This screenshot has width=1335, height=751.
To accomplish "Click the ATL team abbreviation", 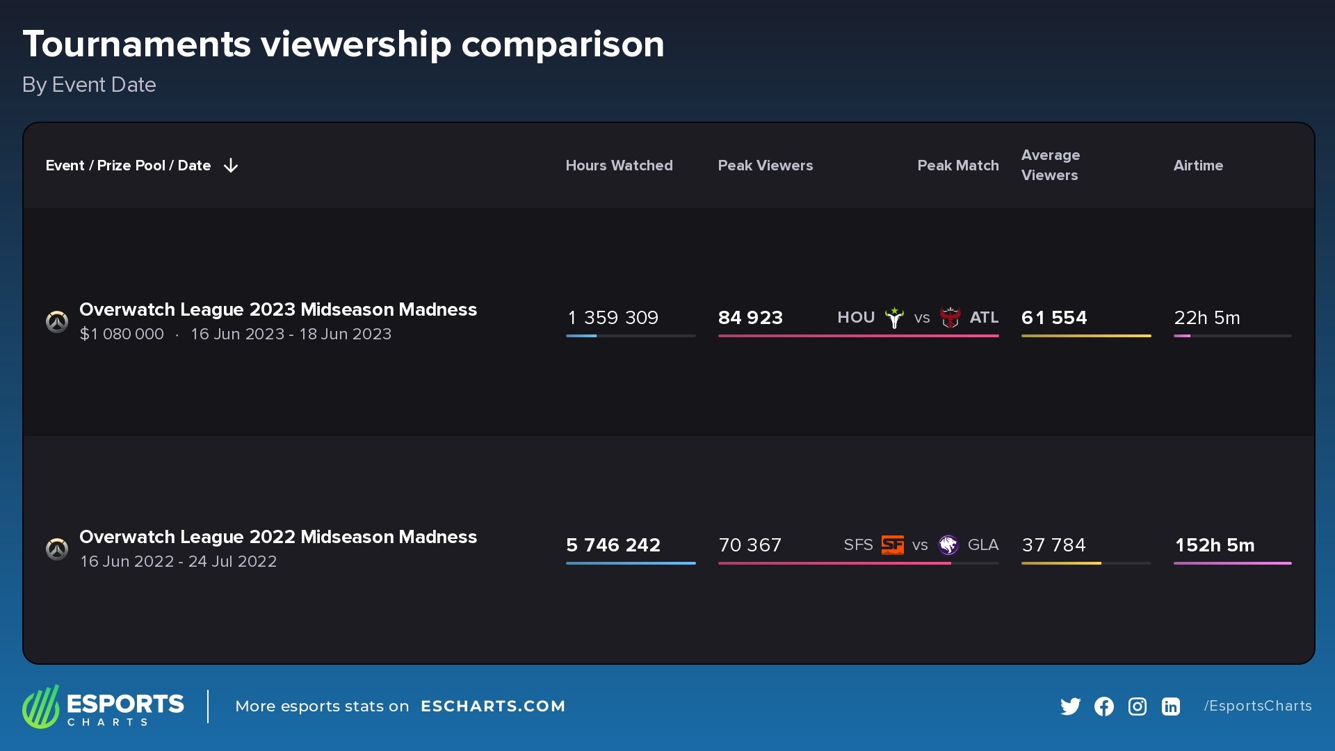I will click(984, 318).
